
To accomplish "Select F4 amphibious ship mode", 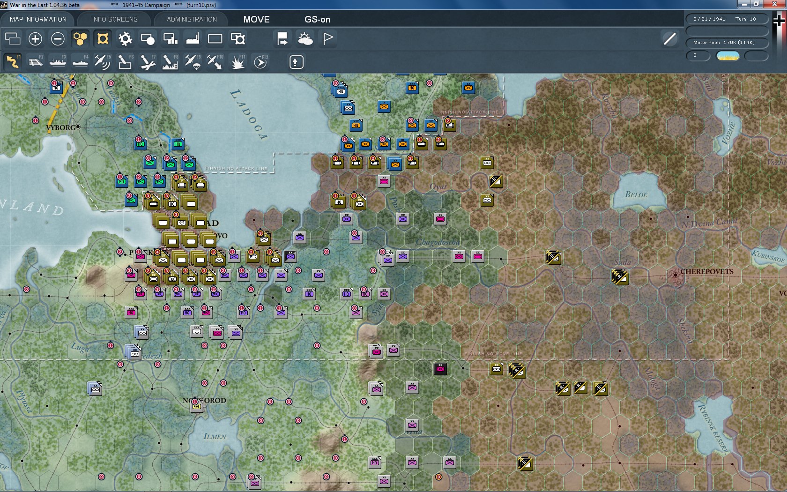I will pos(80,62).
